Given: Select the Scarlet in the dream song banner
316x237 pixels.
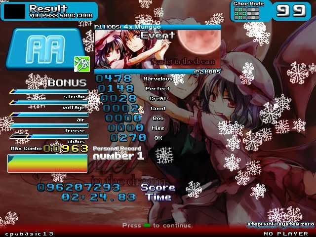Looking at the screenshot, I should click(x=158, y=49).
